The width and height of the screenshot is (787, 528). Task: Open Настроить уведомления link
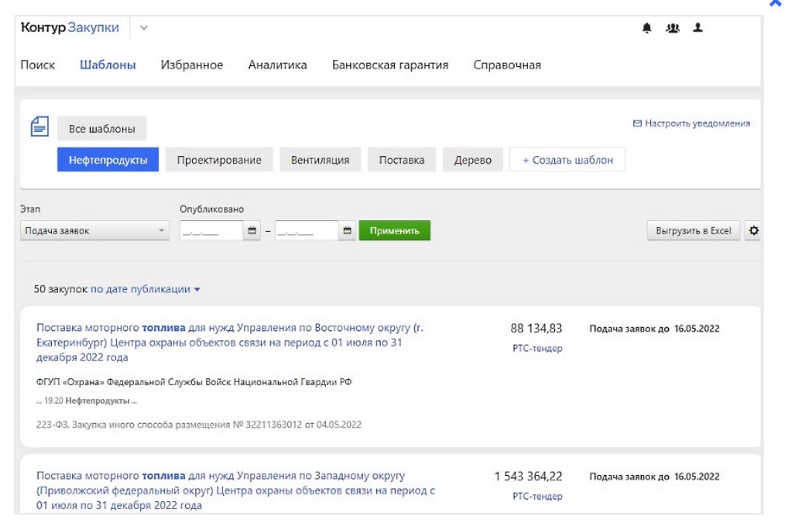click(x=691, y=123)
